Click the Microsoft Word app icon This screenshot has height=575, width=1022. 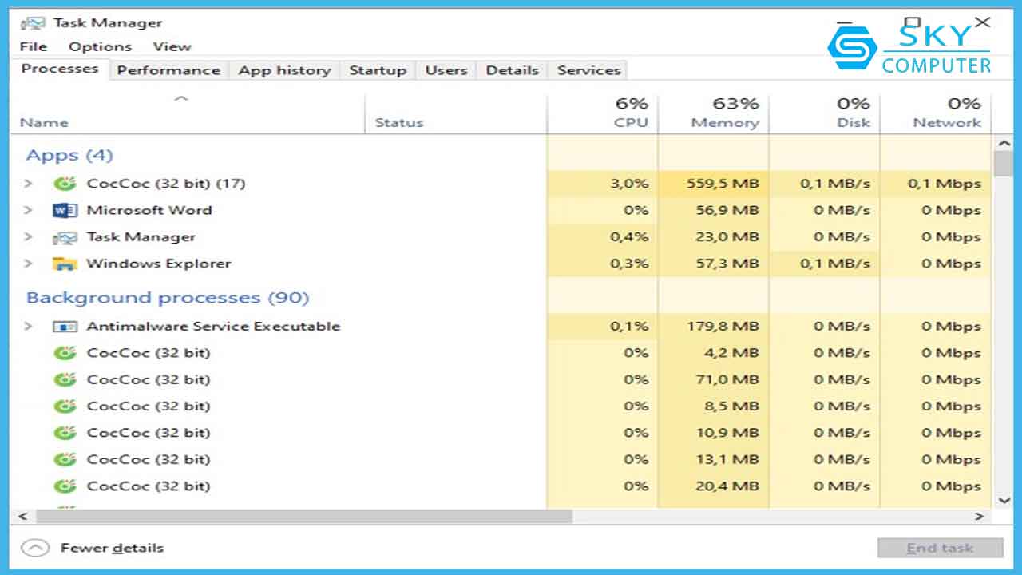coord(65,211)
